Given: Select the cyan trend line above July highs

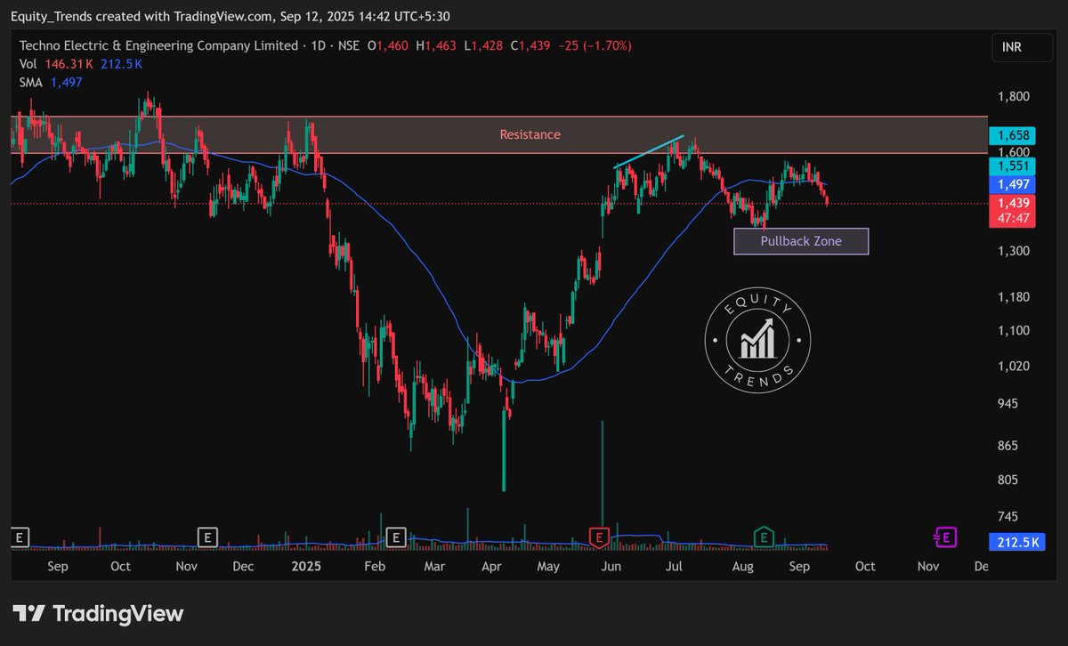Looking at the screenshot, I should 649,151.
